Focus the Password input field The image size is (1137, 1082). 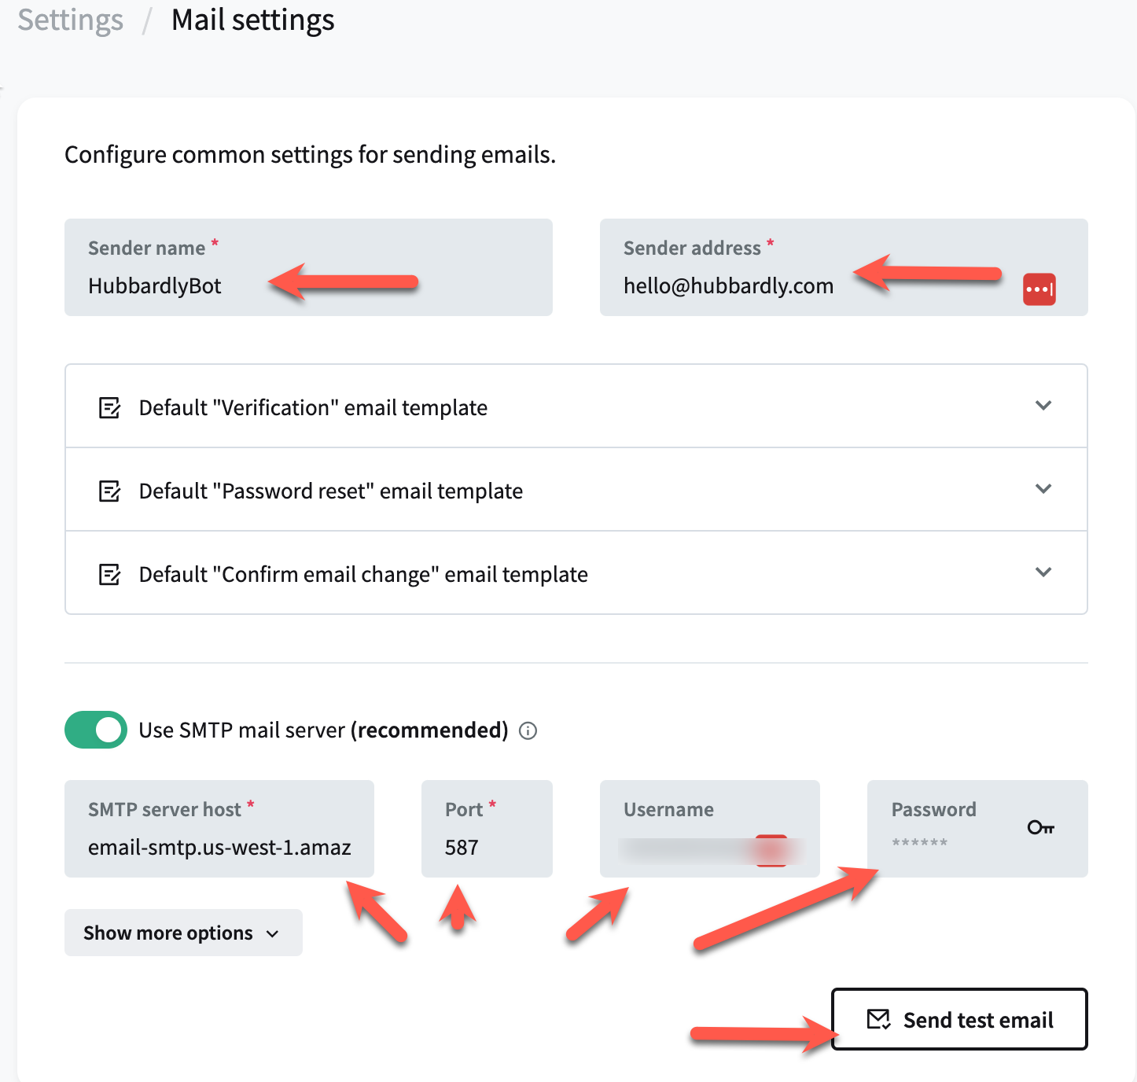click(951, 843)
